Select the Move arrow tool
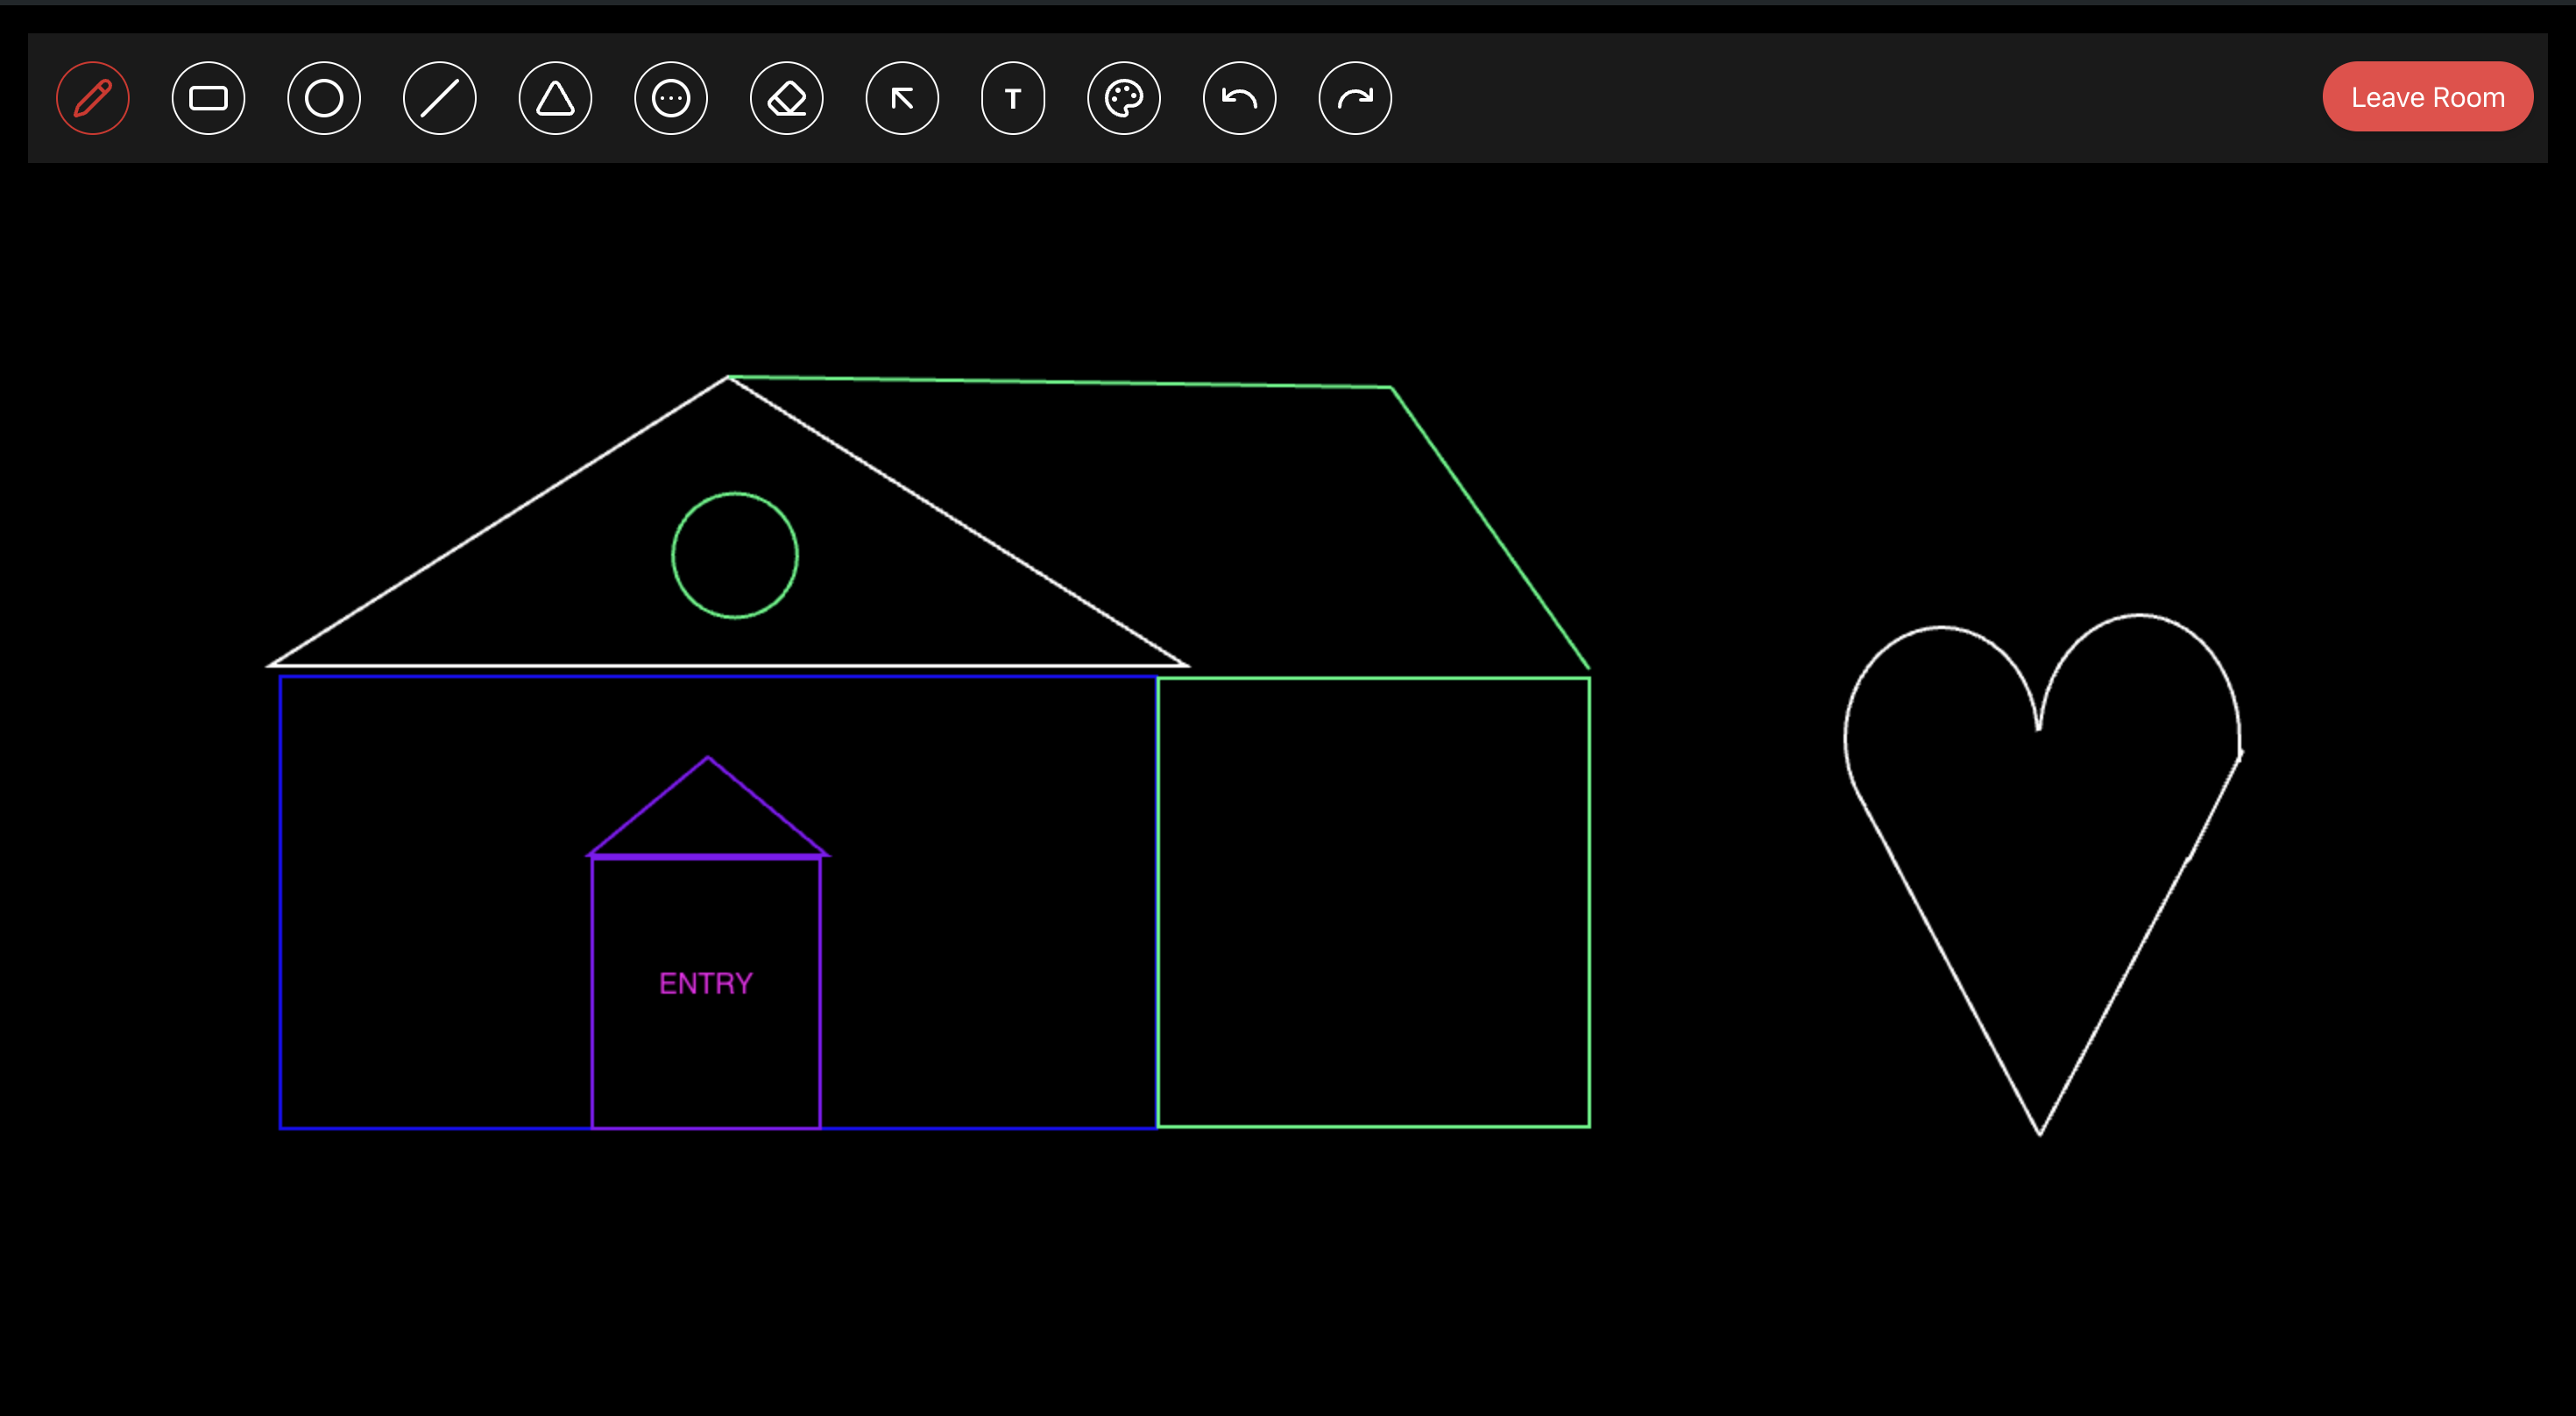This screenshot has width=2576, height=1416. pos(902,97)
